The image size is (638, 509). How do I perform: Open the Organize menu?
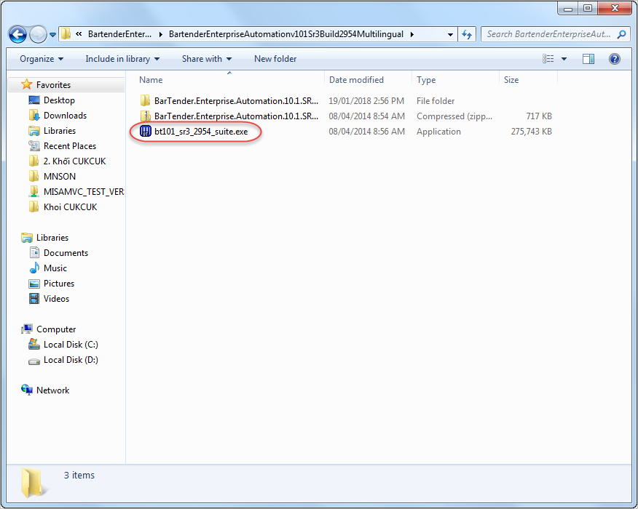click(x=42, y=59)
